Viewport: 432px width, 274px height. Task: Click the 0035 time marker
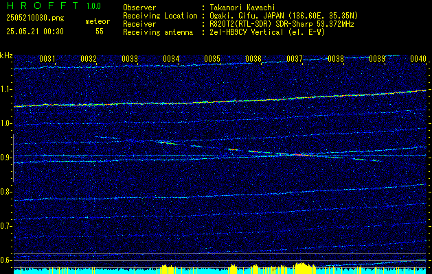[x=212, y=58]
